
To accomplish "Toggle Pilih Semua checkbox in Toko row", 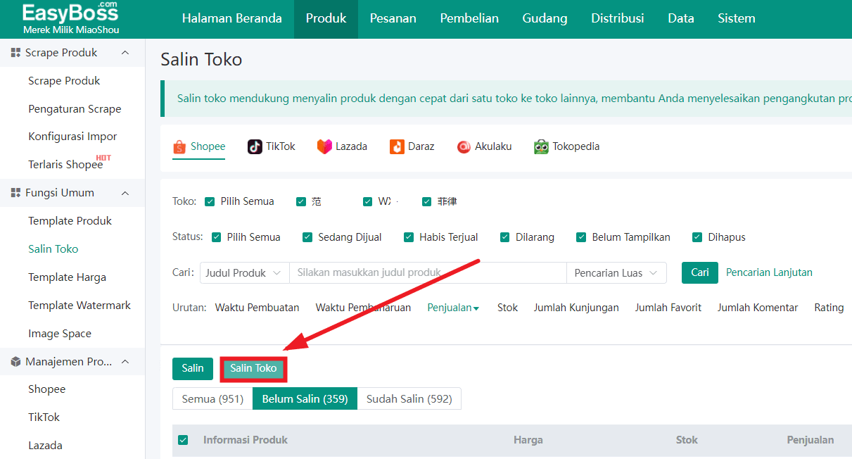I will (x=210, y=201).
